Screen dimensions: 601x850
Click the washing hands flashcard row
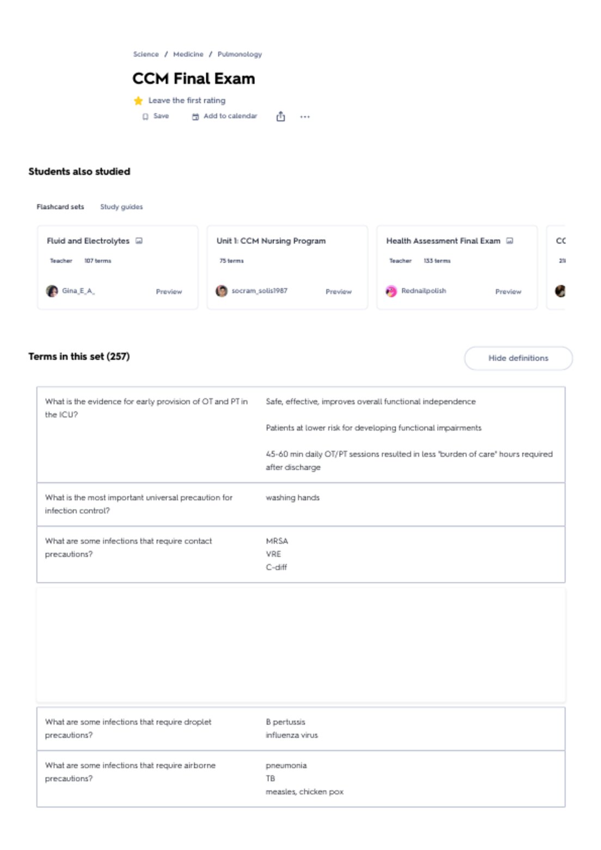(x=300, y=504)
